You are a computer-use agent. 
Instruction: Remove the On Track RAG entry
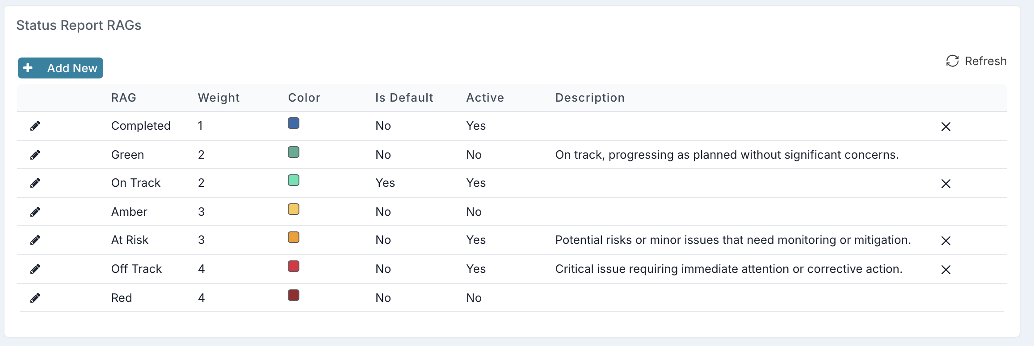coord(946,184)
